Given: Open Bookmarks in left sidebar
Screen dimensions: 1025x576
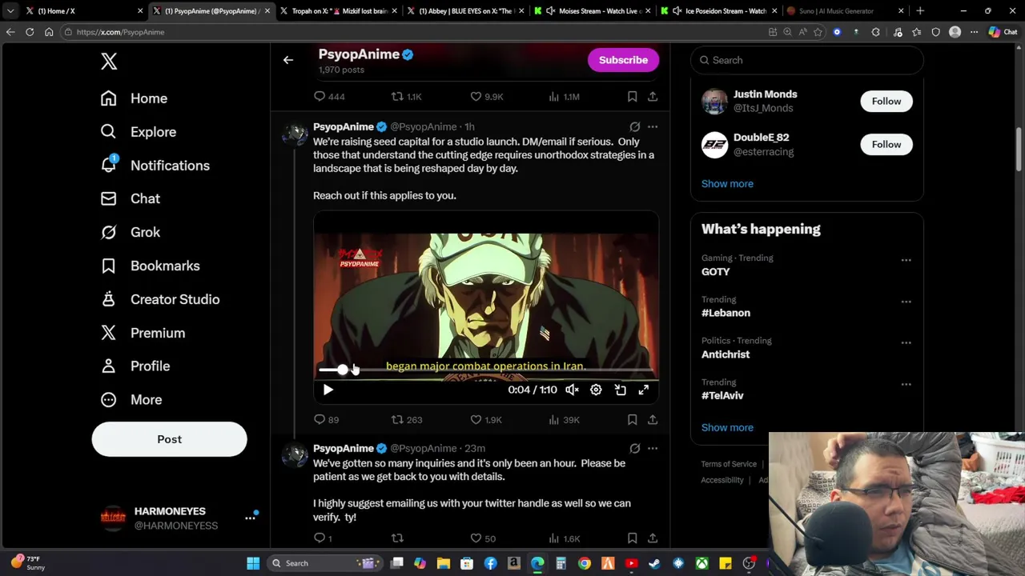Looking at the screenshot, I should point(150,266).
